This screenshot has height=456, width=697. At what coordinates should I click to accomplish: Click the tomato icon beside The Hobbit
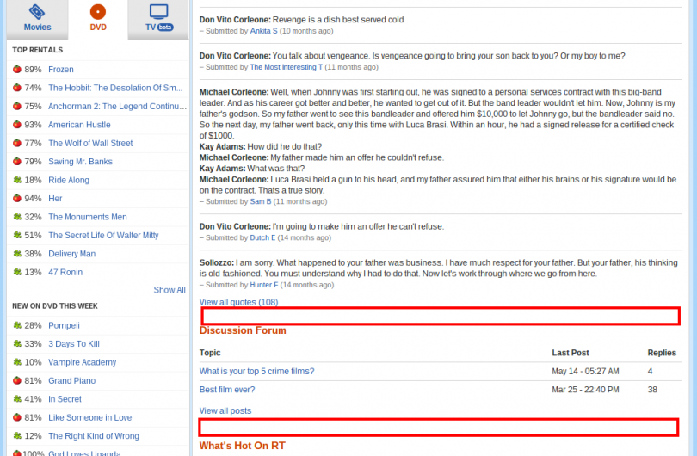pos(17,88)
